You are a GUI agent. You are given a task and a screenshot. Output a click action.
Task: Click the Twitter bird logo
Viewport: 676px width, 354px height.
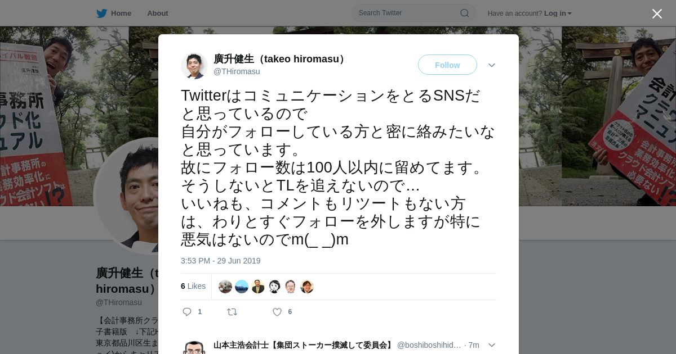pos(101,13)
